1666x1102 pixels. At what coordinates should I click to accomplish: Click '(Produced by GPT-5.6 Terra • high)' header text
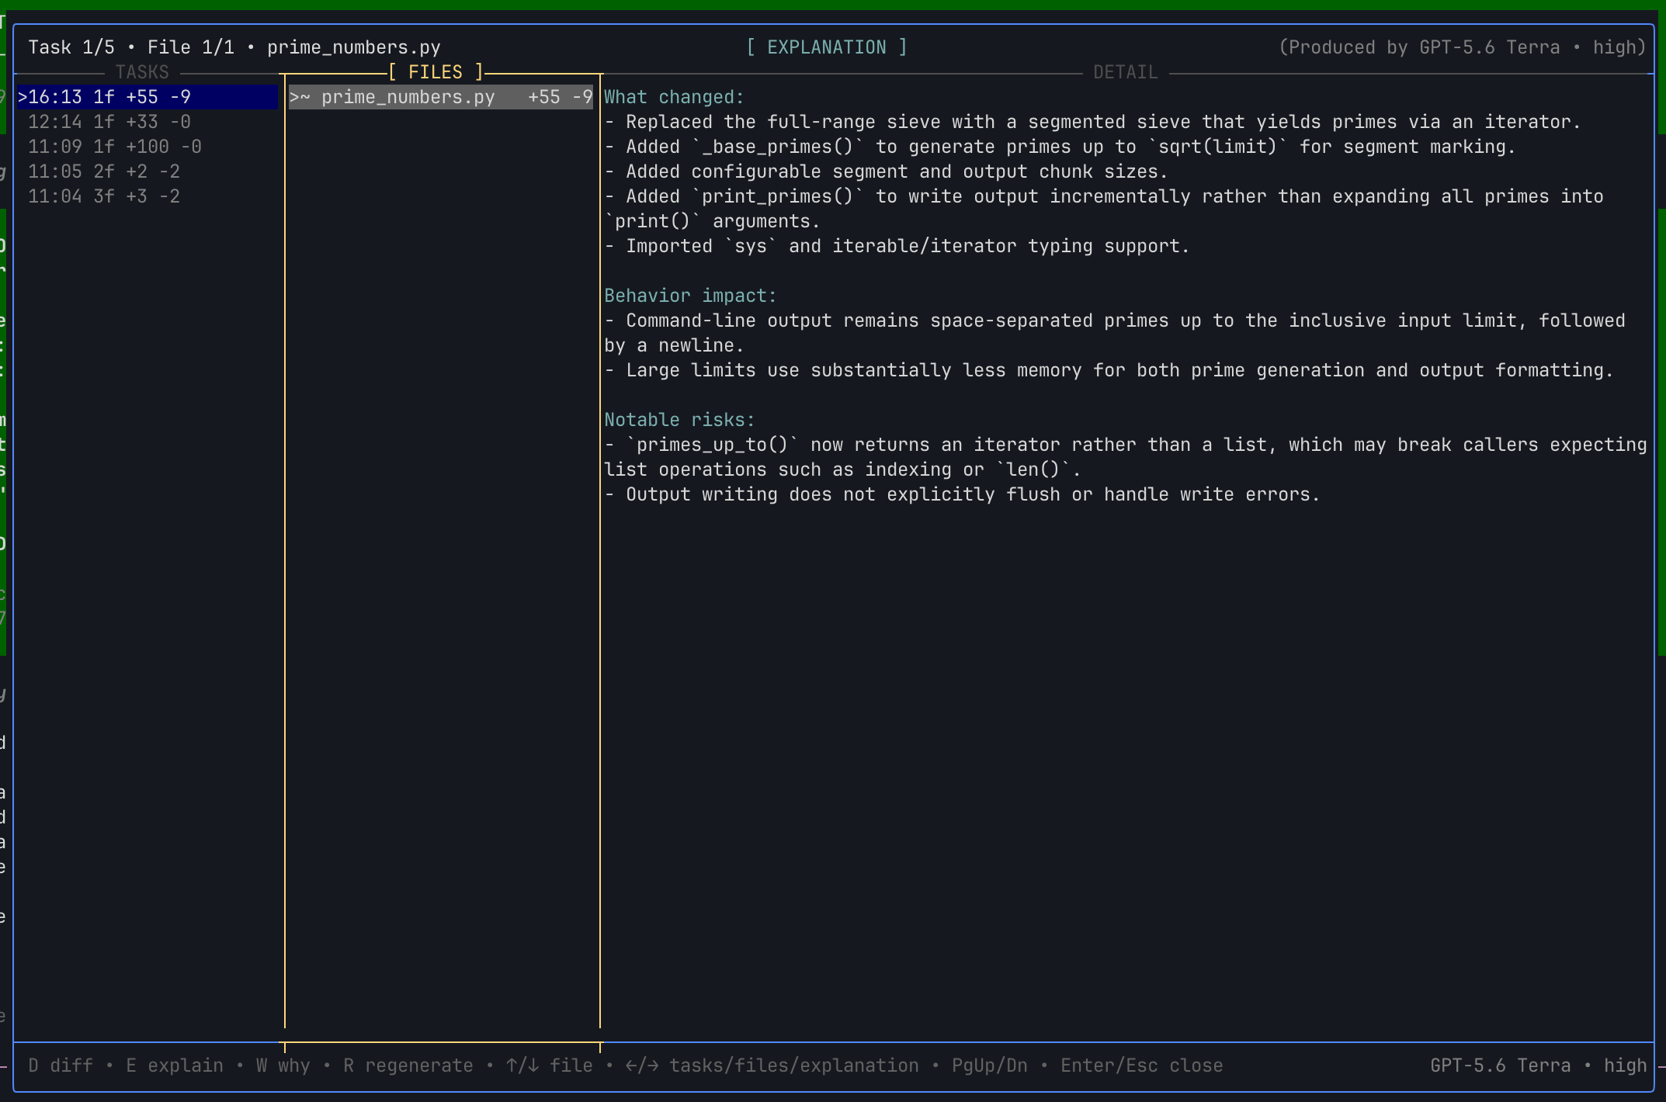click(1463, 47)
